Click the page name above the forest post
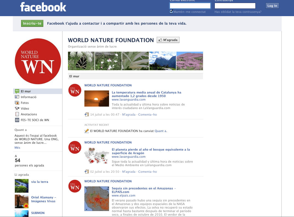Viewport: 294px width, 217px height. (108, 142)
